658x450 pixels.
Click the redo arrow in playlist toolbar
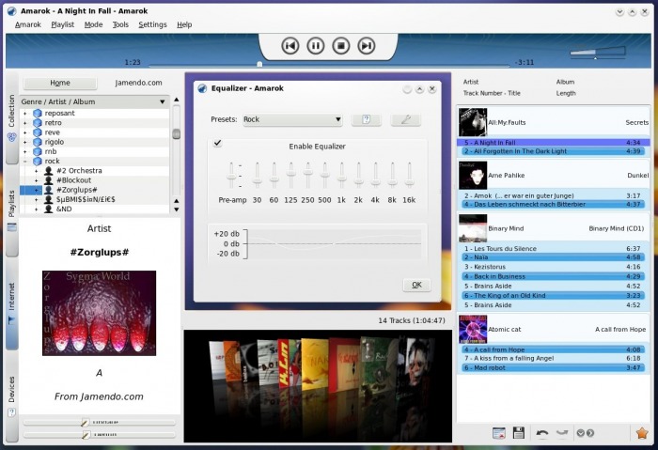(x=561, y=433)
